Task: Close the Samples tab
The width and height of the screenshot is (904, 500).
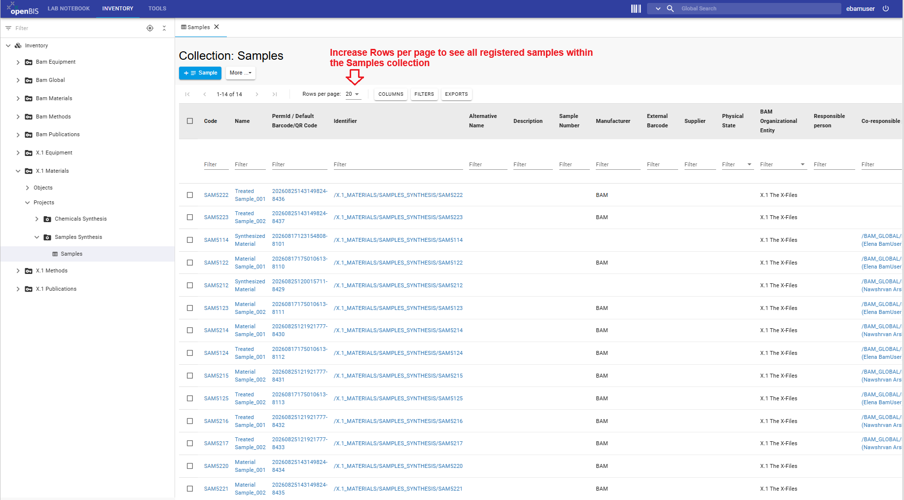Action: coord(217,27)
